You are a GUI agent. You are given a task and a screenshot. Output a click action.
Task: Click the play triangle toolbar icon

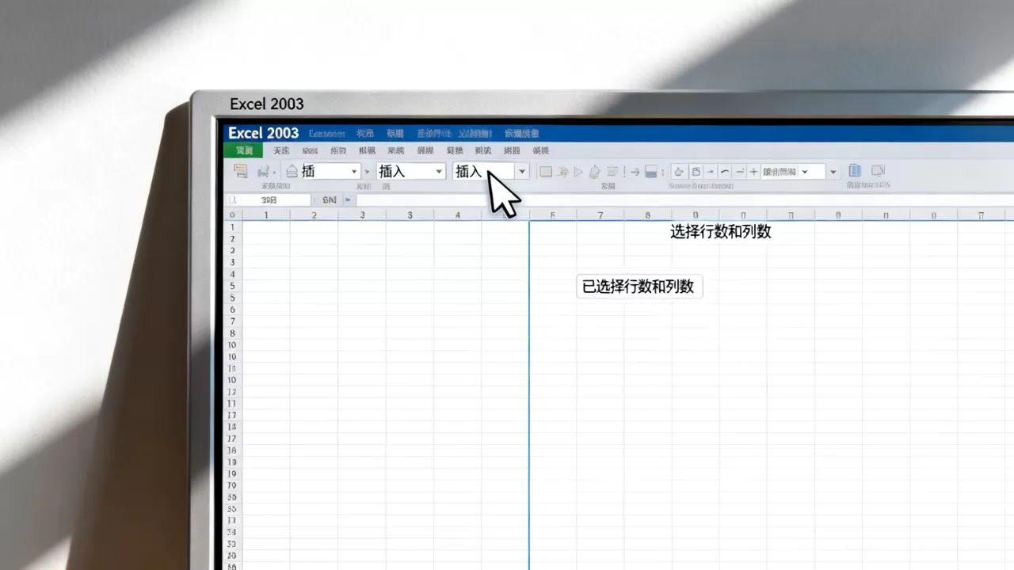pyautogui.click(x=578, y=171)
